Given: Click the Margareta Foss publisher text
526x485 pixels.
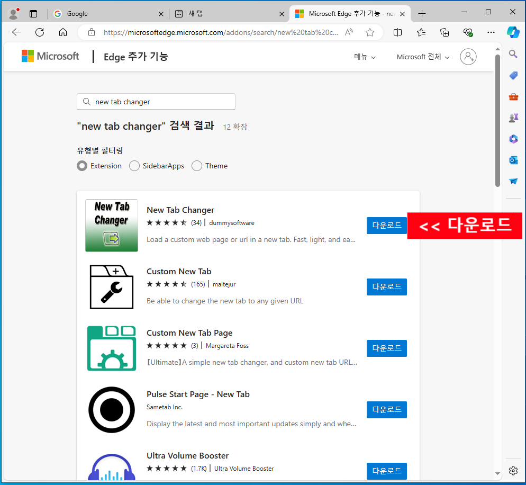Looking at the screenshot, I should [227, 346].
